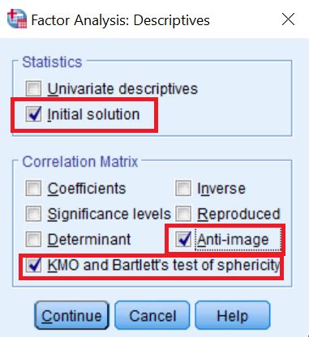This screenshot has width=309, height=337.
Task: Click the SPSS dialog icon in the title bar
Action: [x=17, y=19]
